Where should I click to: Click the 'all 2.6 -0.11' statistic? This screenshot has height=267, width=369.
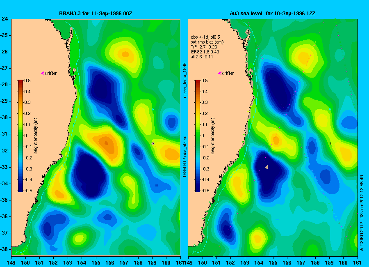click(202, 57)
